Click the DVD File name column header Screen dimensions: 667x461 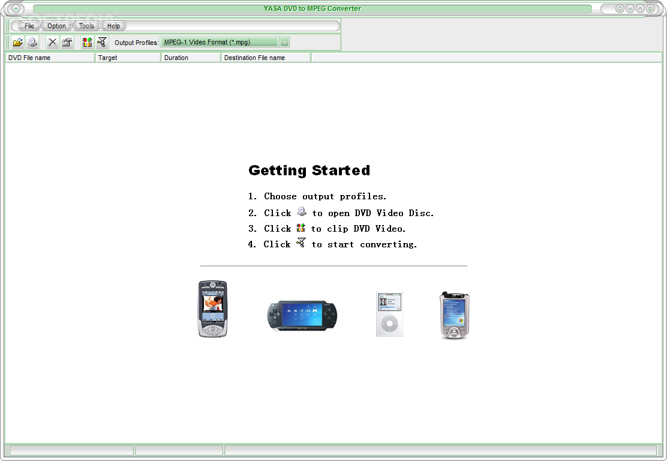coord(50,58)
